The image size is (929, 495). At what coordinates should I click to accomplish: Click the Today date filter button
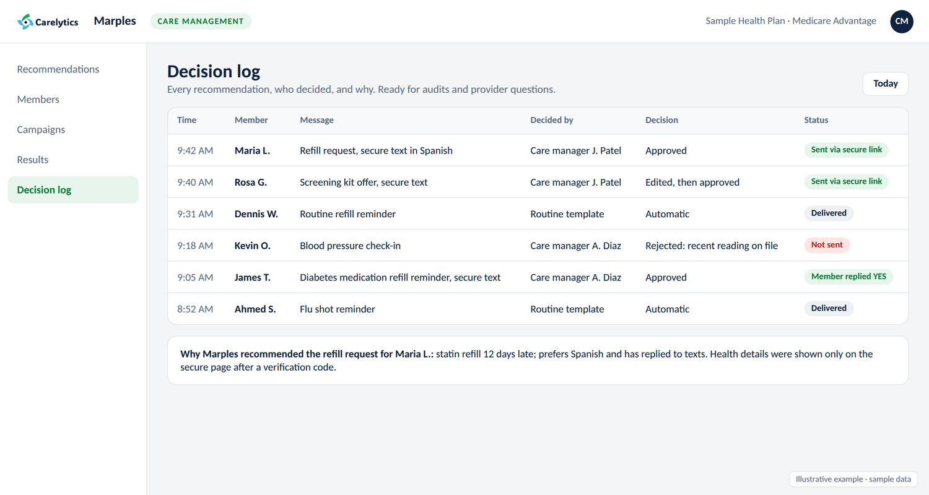885,84
